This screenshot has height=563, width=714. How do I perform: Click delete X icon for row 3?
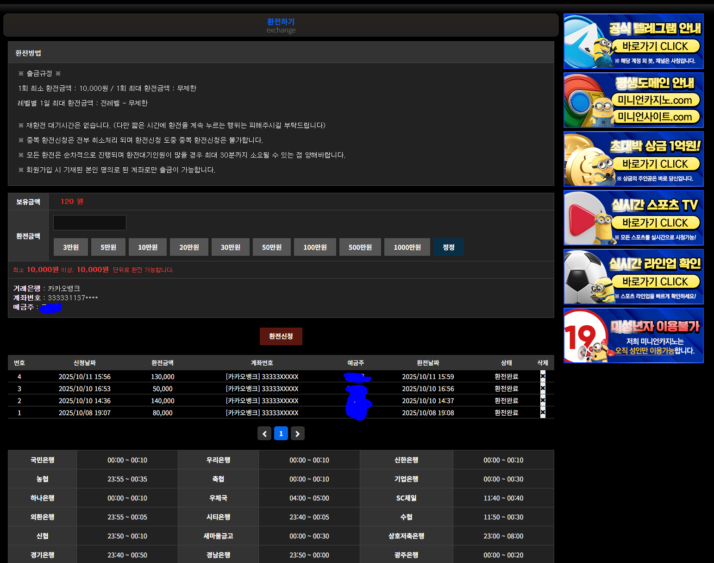coord(543,388)
